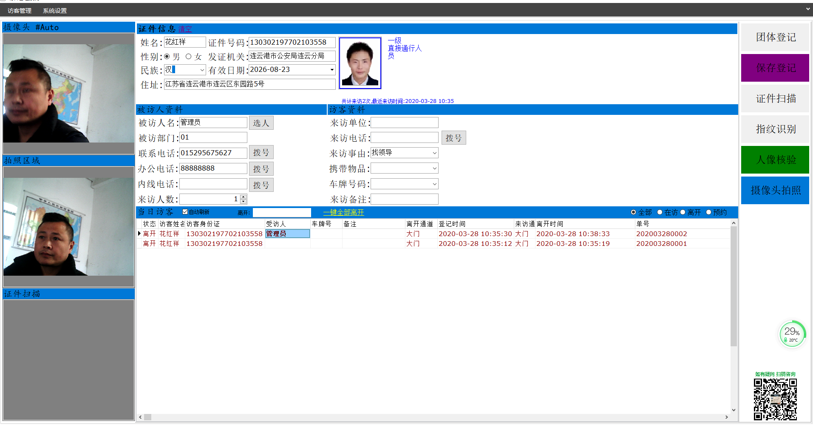
Task: Open the 民族 dropdown list
Action: [202, 70]
